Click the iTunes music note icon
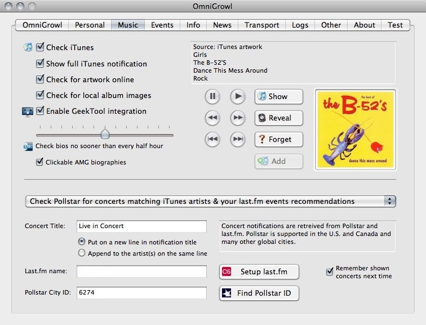 [x=28, y=47]
